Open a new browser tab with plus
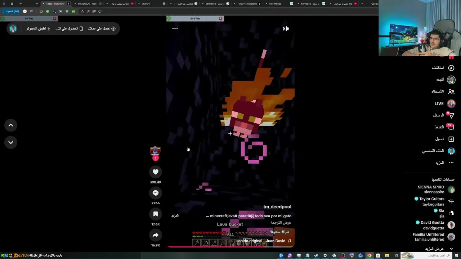 click(x=37, y=4)
